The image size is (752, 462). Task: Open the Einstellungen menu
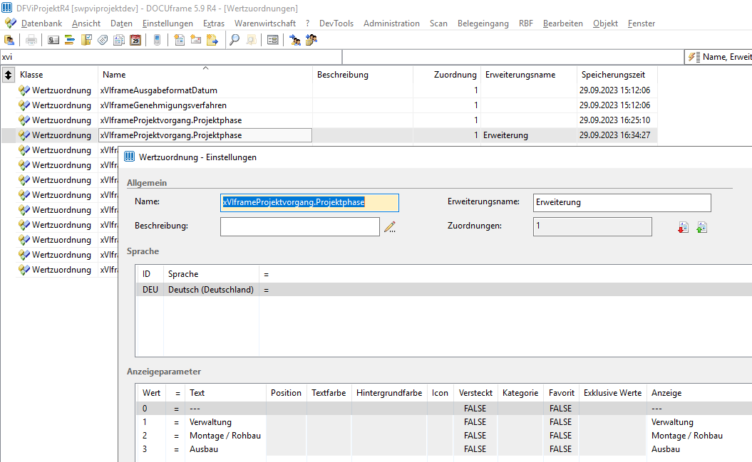pyautogui.click(x=168, y=23)
